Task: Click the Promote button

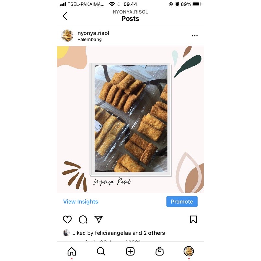Action: point(182,201)
